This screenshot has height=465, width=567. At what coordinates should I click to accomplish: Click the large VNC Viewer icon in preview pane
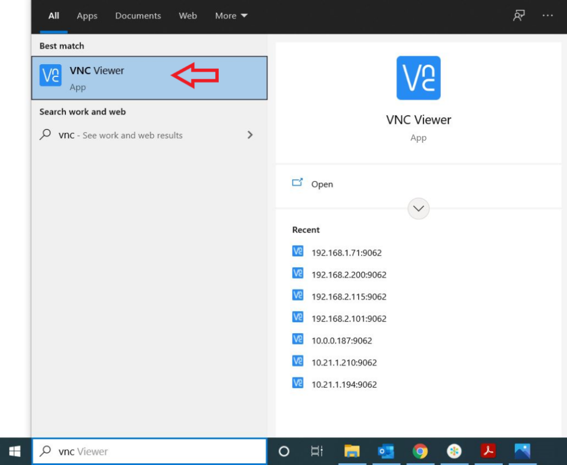click(x=418, y=79)
